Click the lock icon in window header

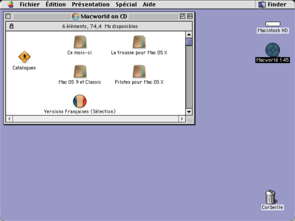tap(12, 26)
